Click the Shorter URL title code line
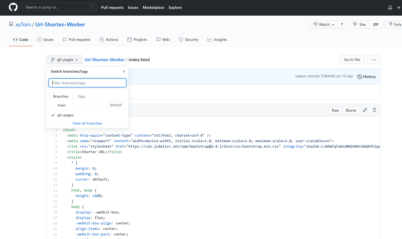 [x=95, y=152]
